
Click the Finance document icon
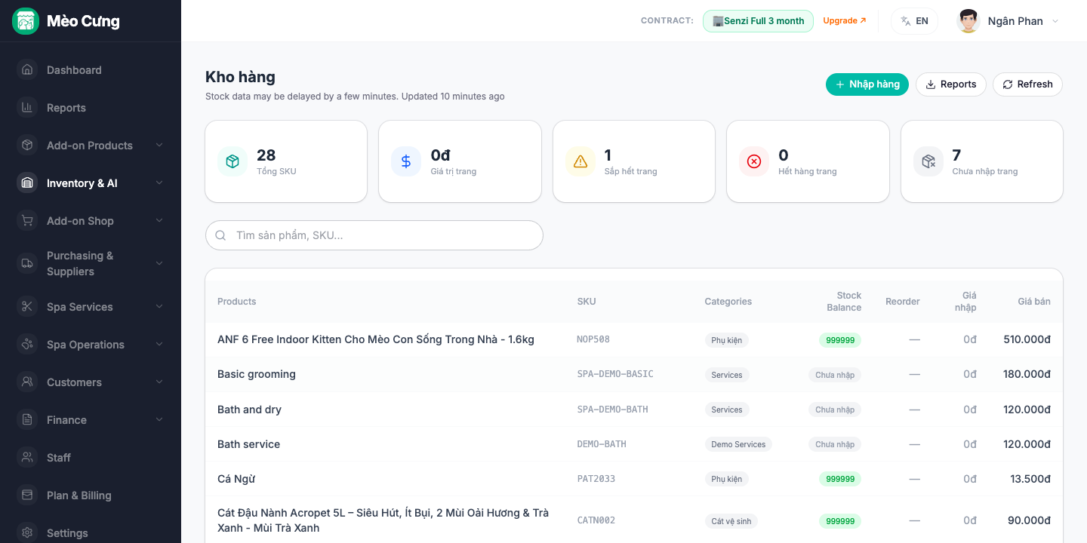(x=27, y=419)
